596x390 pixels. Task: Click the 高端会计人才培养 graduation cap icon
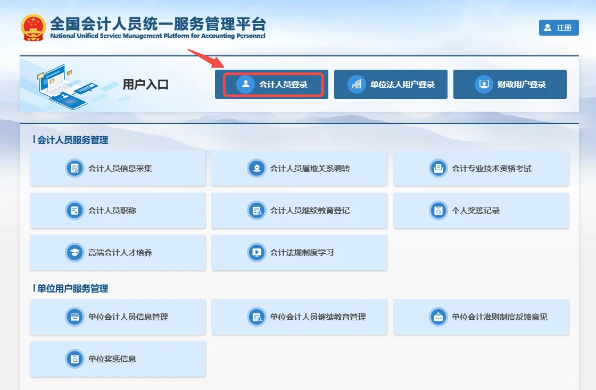(74, 252)
